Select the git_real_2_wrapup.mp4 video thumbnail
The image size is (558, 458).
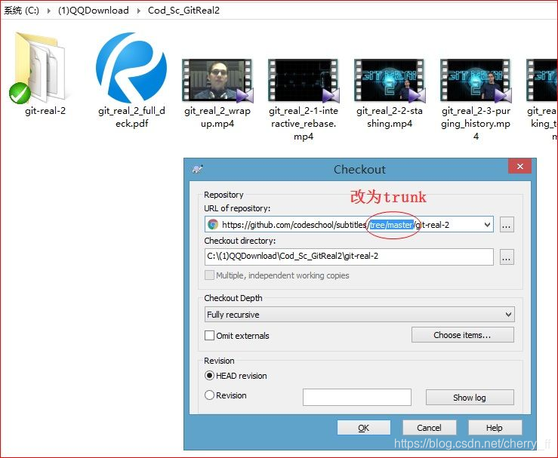pos(217,80)
